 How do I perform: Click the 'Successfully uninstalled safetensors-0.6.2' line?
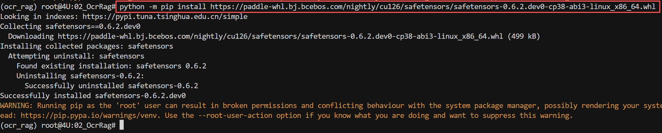pyautogui.click(x=111, y=86)
